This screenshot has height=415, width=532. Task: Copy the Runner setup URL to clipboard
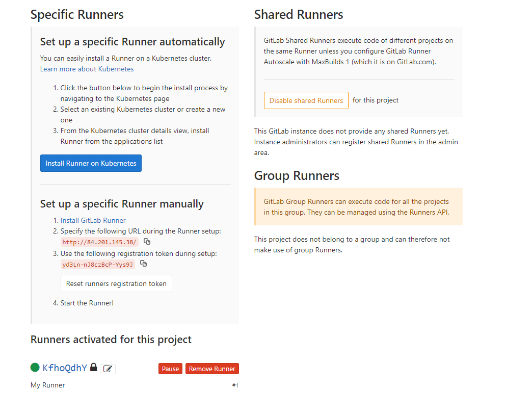(x=147, y=242)
